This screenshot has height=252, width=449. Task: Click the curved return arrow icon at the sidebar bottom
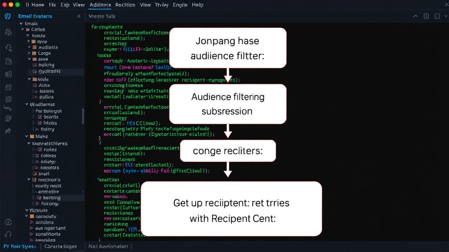(8, 234)
